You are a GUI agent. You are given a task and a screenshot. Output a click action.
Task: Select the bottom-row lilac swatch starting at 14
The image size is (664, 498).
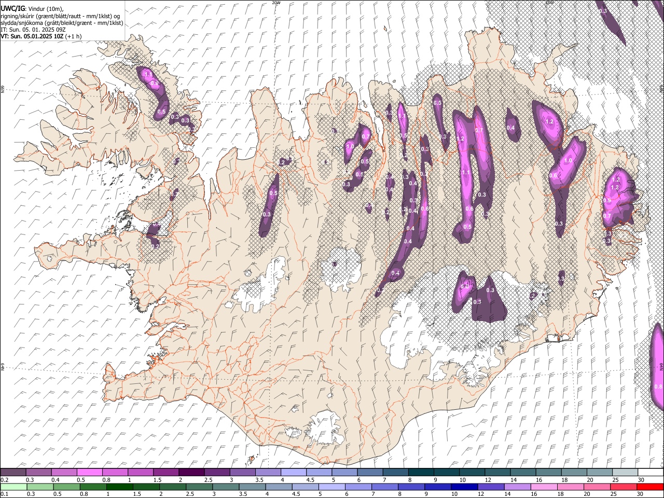517,487
